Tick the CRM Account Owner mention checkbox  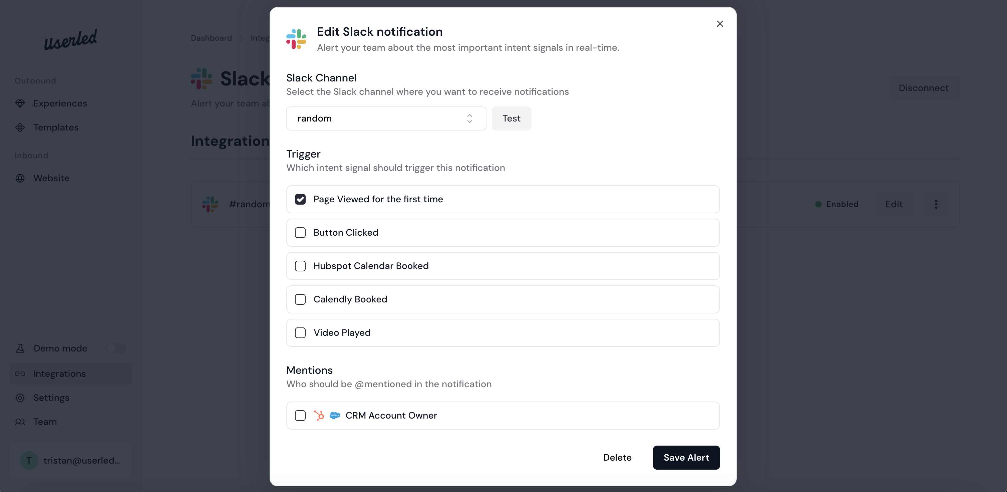click(300, 415)
